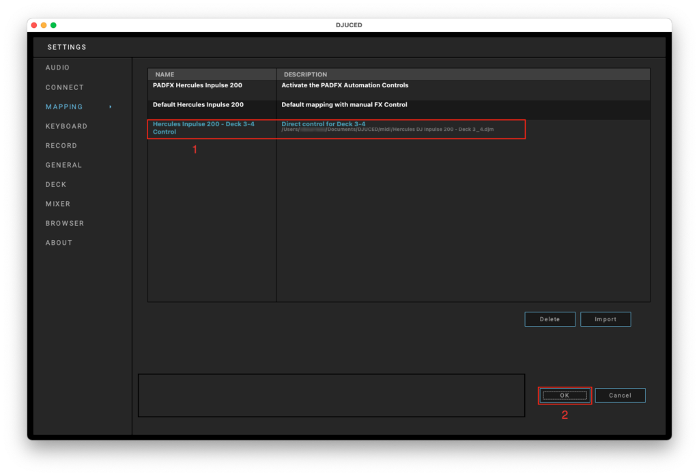The width and height of the screenshot is (699, 476).
Task: Open the Audio settings section
Action: 57,68
